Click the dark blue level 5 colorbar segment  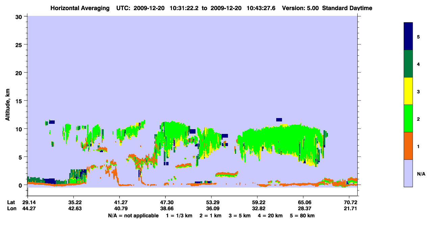tap(408, 36)
